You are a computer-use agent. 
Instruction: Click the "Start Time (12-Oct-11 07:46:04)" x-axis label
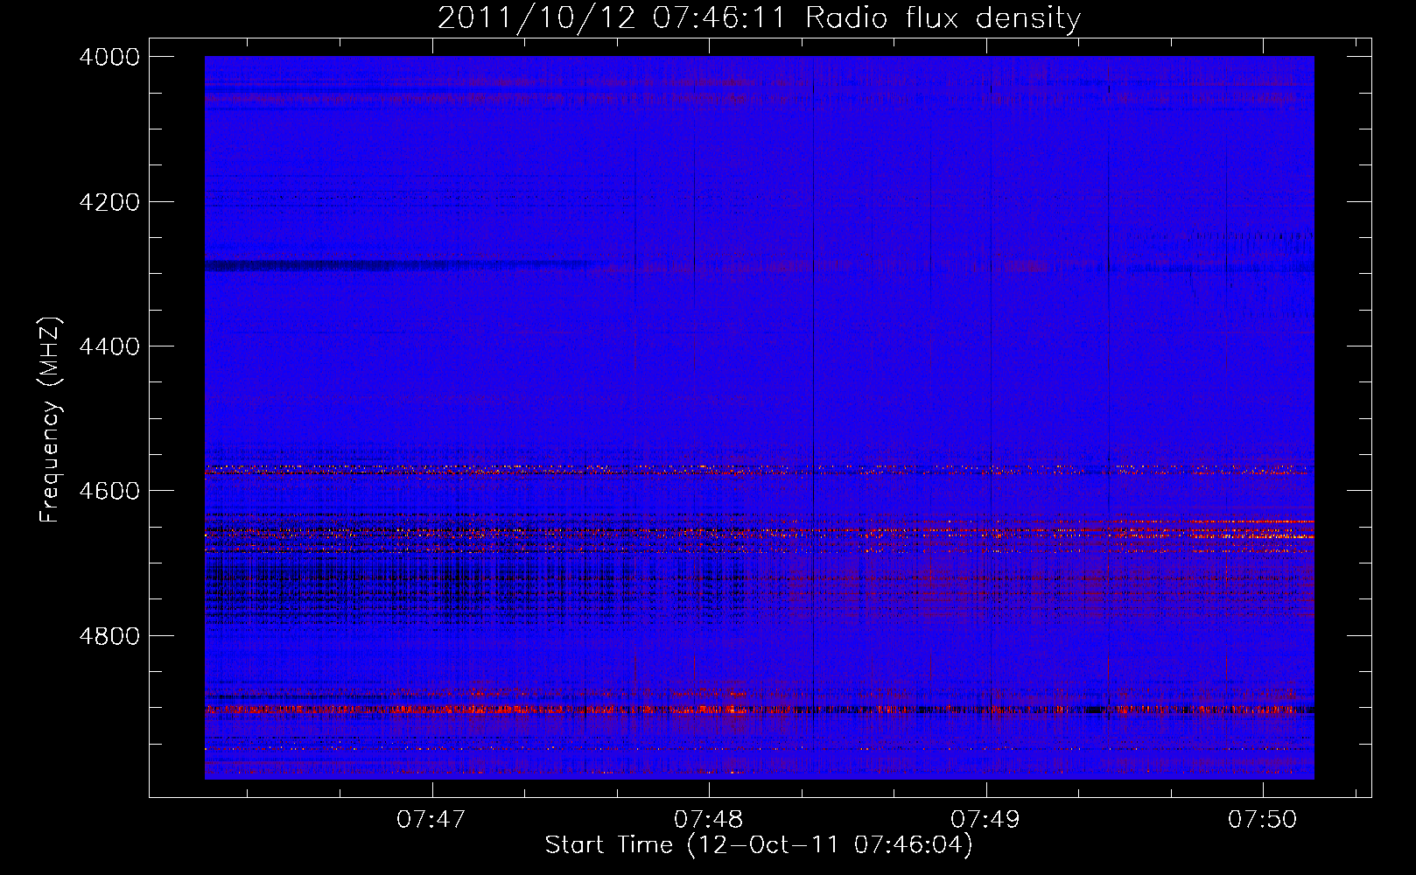pyautogui.click(x=759, y=845)
